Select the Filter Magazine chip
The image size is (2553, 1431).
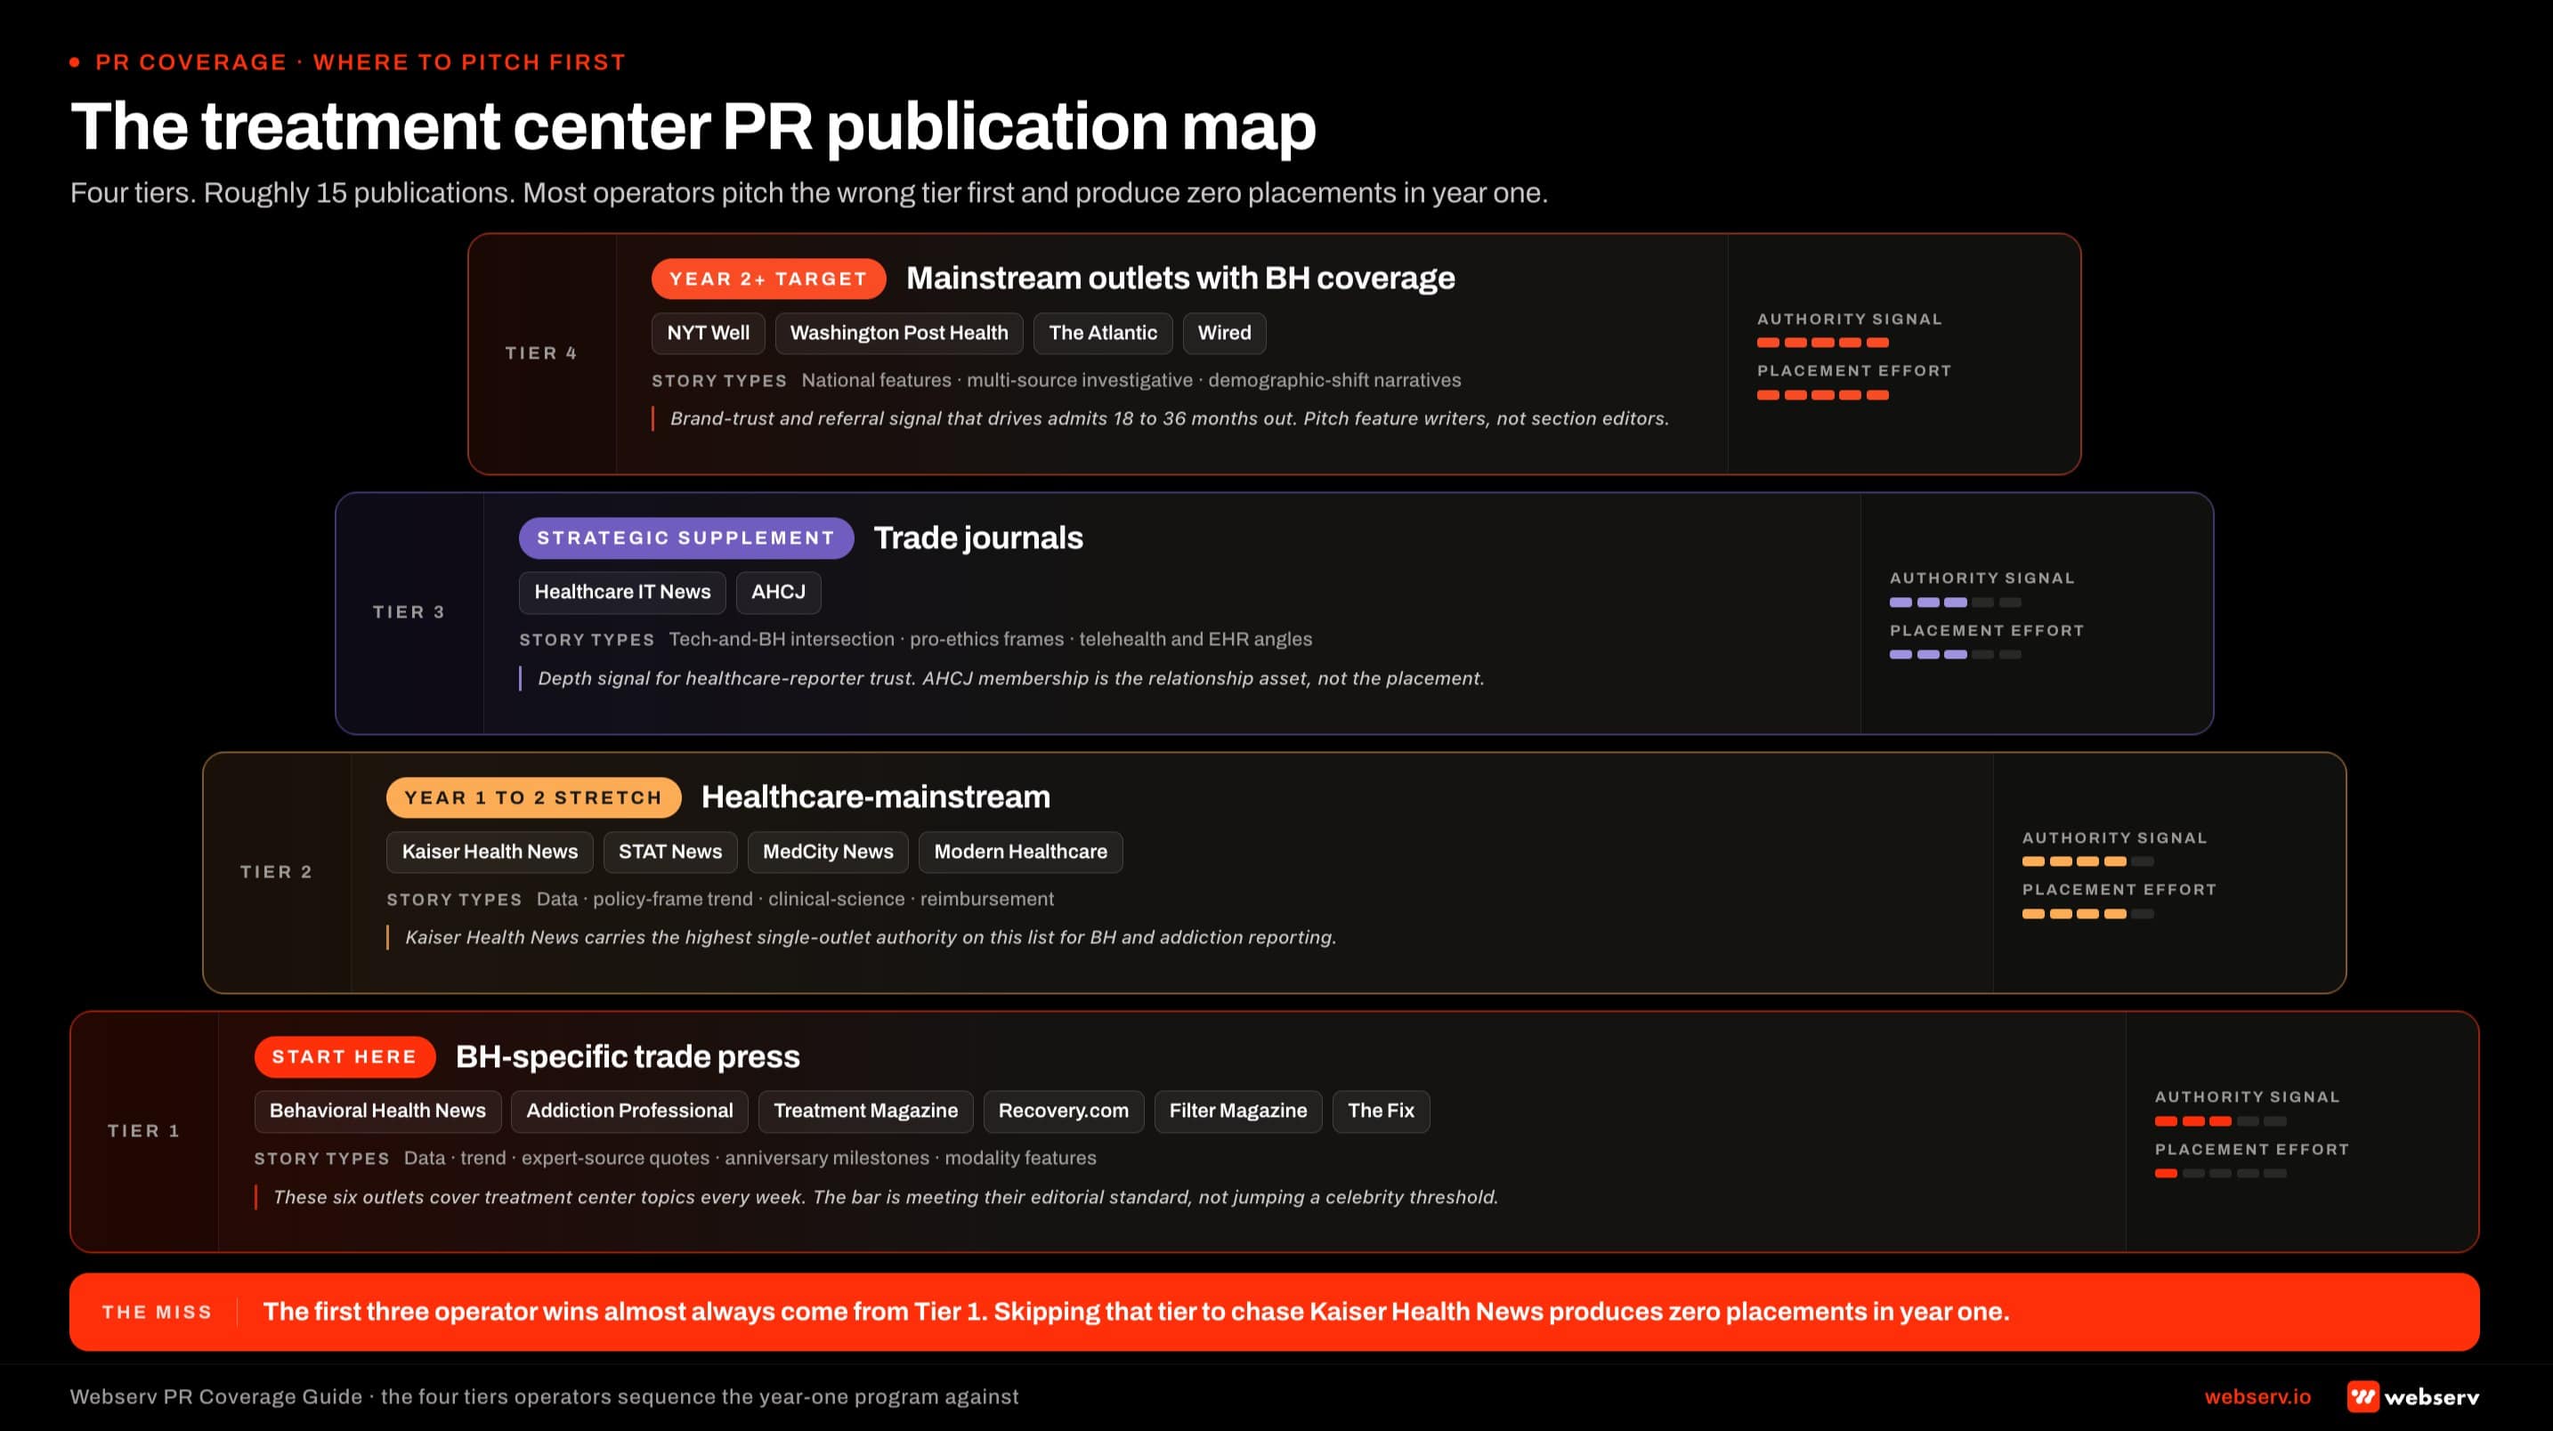click(x=1238, y=1111)
